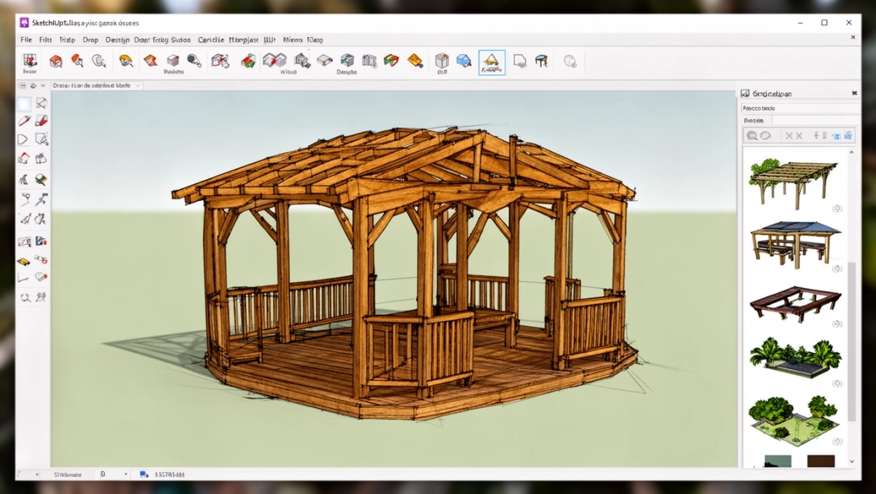Click the yellow hard hat toolbar icon
This screenshot has width=876, height=494.
(126, 61)
